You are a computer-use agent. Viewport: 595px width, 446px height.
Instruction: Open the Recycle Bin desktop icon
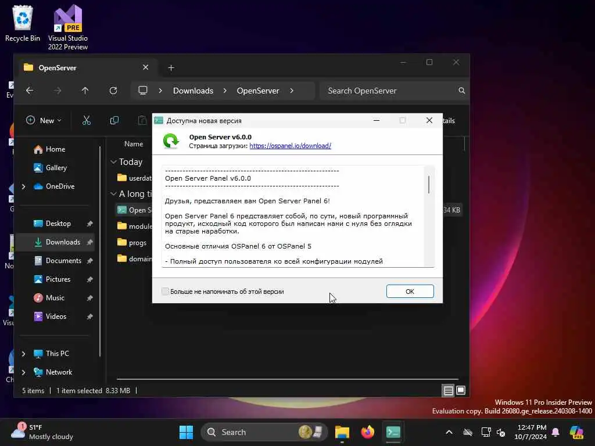pyautogui.click(x=23, y=23)
